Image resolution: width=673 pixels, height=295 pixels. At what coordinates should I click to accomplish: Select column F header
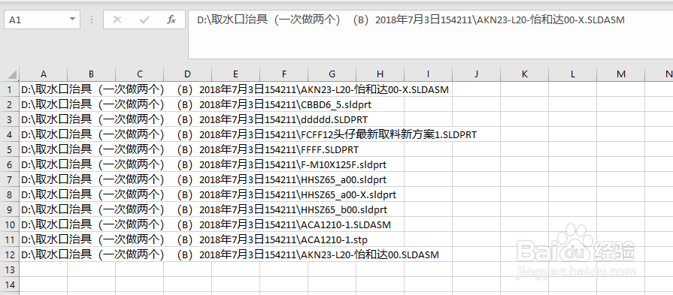(283, 74)
